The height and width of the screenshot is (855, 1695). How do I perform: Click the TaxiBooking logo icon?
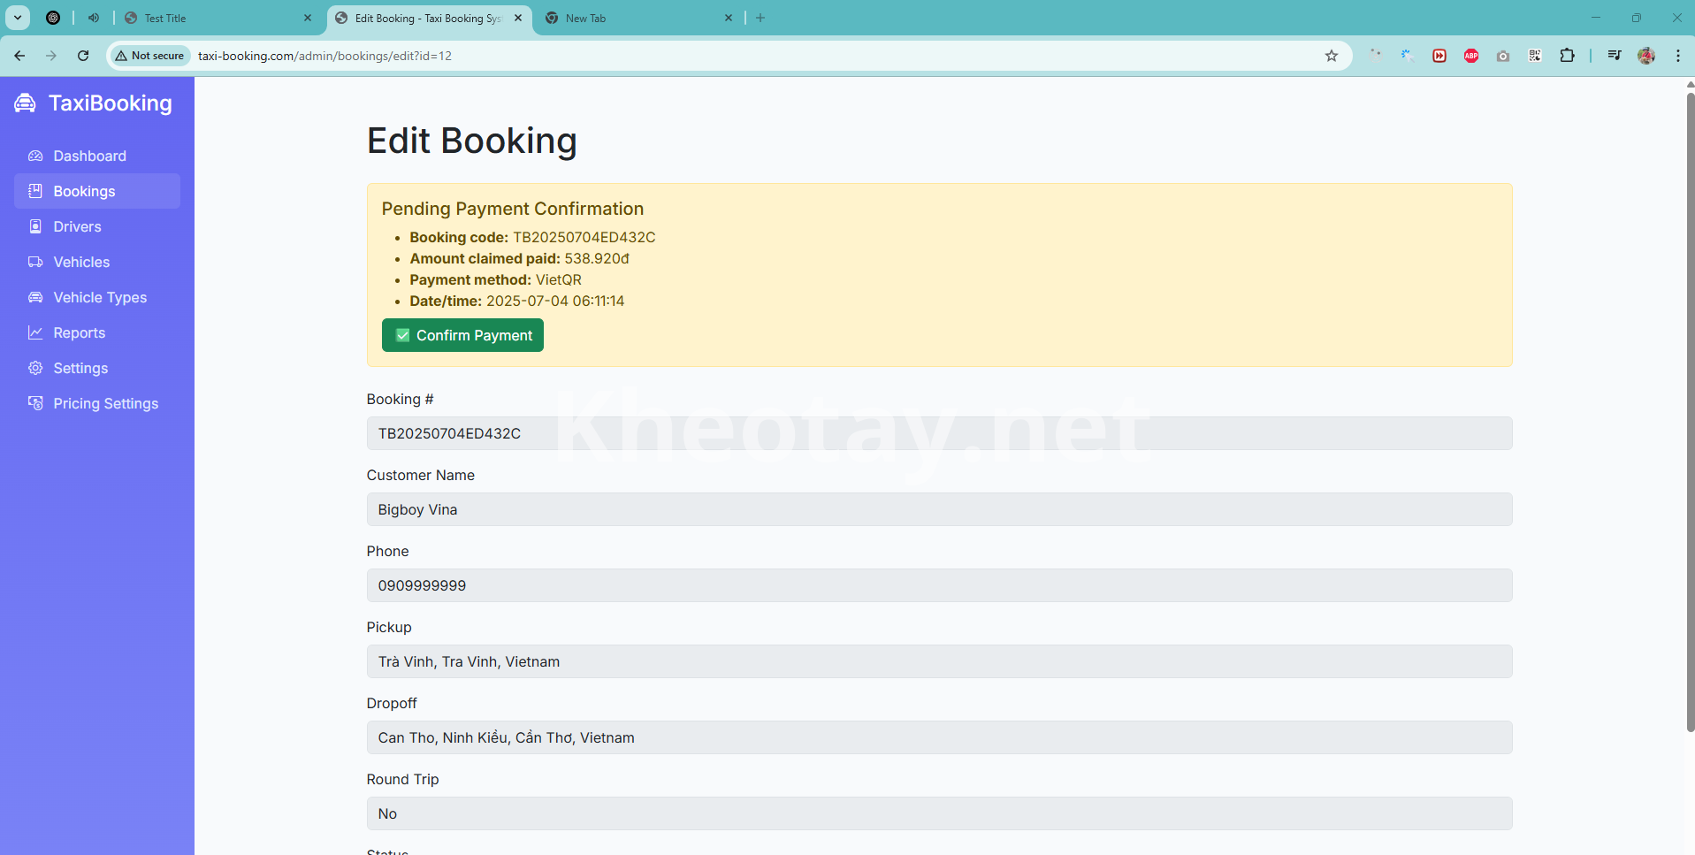(x=26, y=103)
